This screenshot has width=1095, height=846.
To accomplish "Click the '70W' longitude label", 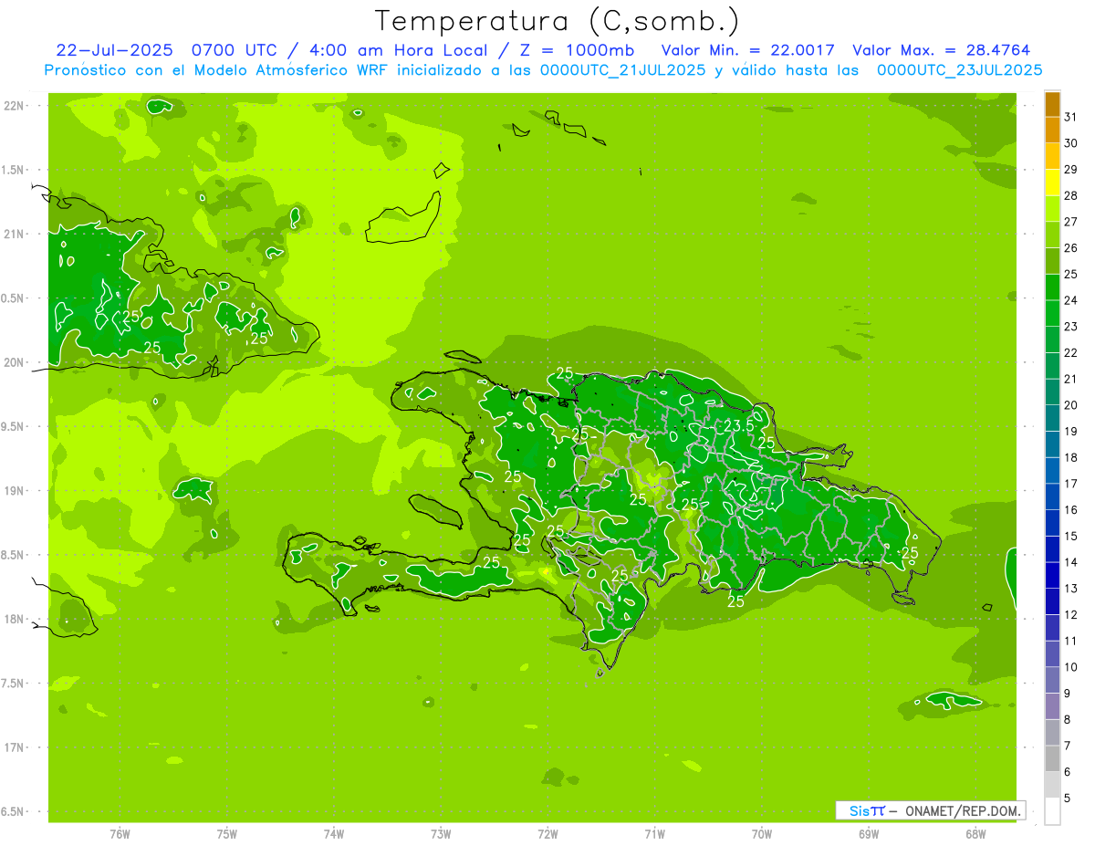I will click(x=762, y=834).
